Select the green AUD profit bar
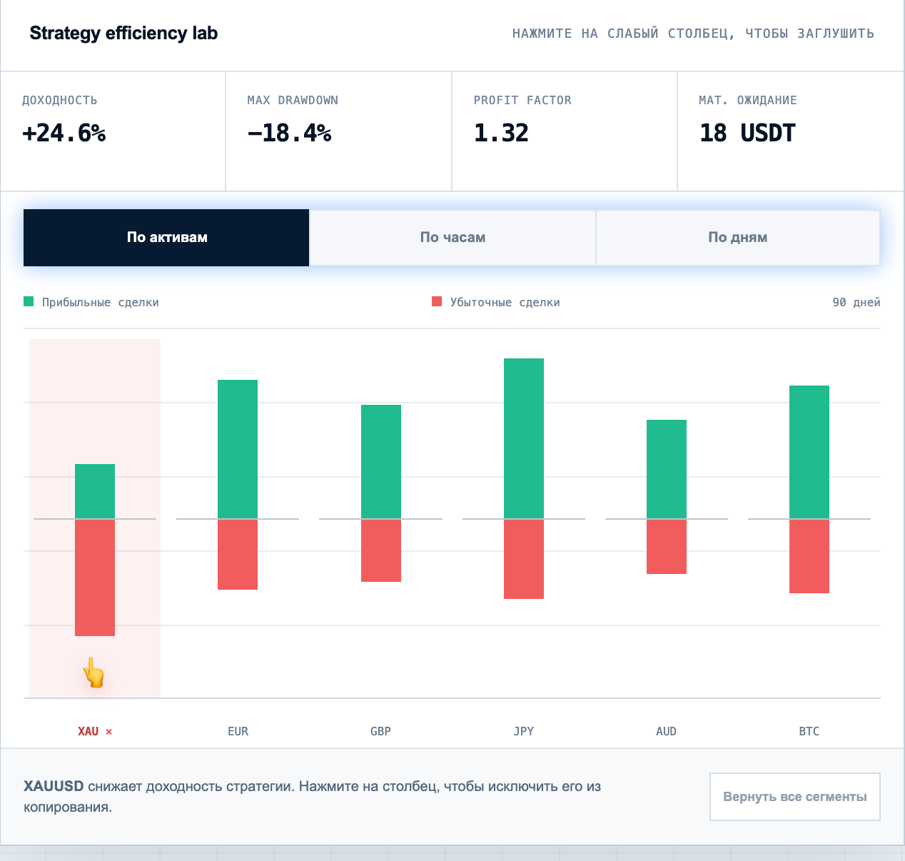Image resolution: width=905 pixels, height=861 pixels. (667, 469)
